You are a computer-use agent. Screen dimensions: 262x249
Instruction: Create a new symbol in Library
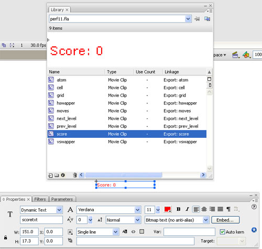[50, 175]
